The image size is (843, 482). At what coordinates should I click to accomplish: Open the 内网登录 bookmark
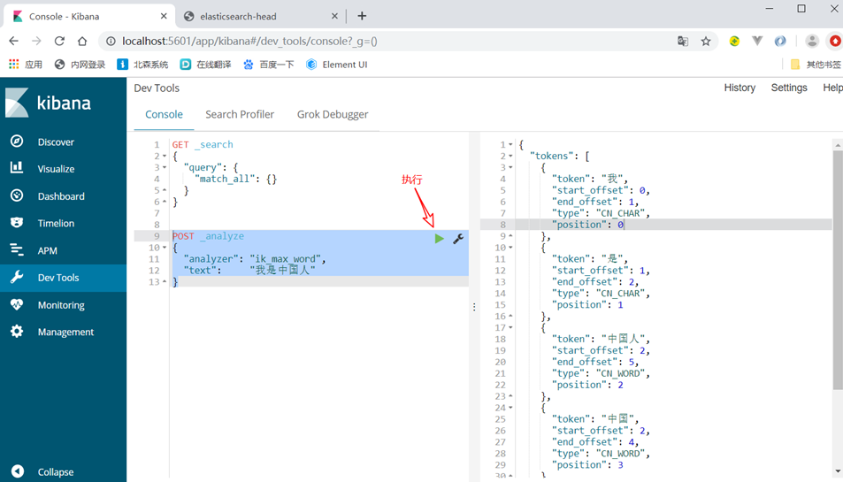[80, 65]
